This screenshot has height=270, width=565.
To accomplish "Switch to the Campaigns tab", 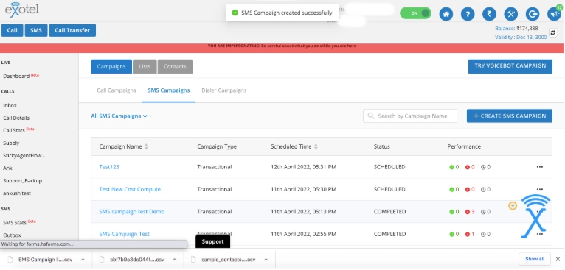I will pyautogui.click(x=111, y=66).
